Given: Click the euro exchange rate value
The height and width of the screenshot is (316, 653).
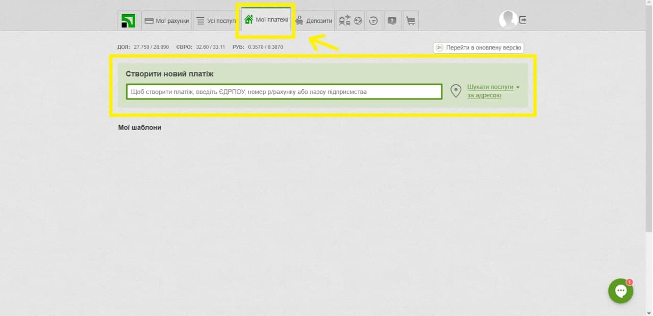Looking at the screenshot, I should point(207,47).
